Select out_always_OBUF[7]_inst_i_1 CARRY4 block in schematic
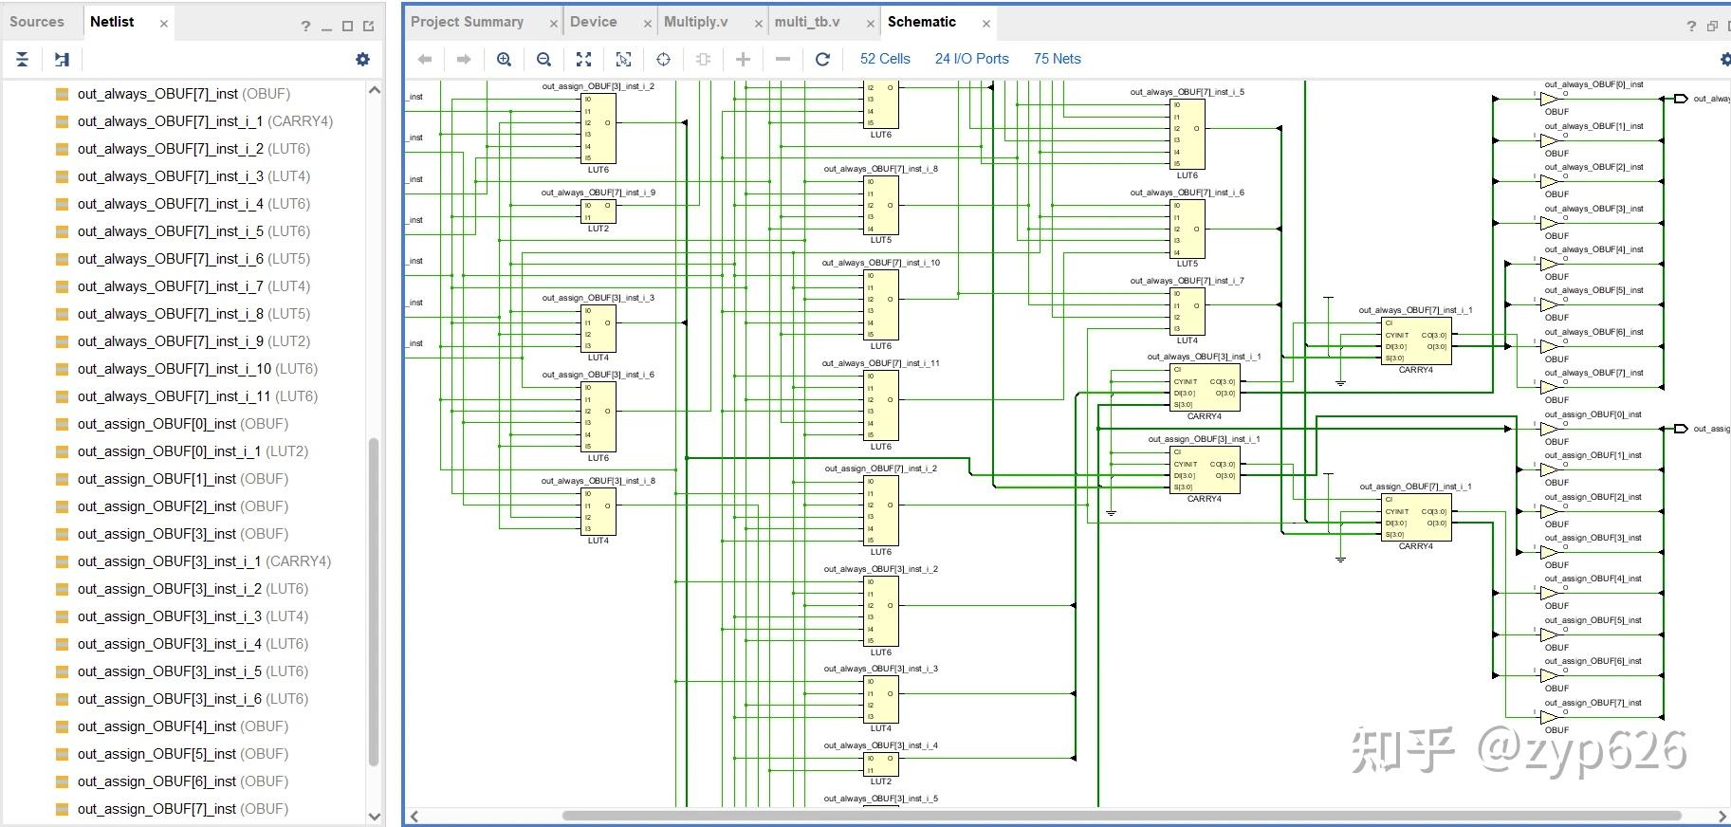This screenshot has height=827, width=1731. (x=1416, y=341)
